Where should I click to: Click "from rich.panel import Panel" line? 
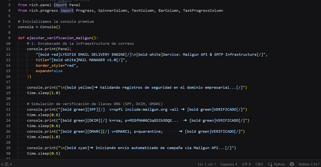(49, 5)
